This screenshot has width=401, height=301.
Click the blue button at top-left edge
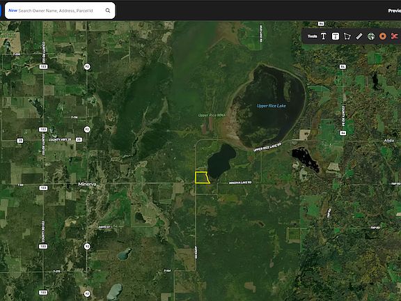click(x=1, y=10)
